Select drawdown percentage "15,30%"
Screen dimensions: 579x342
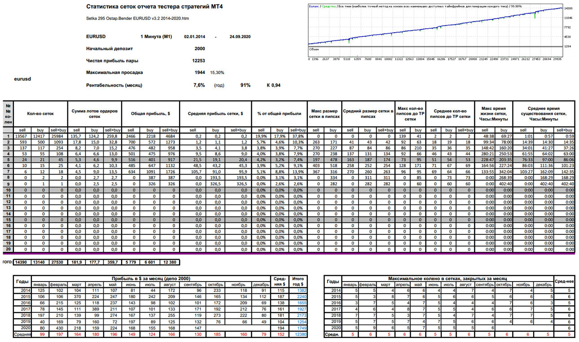point(217,73)
